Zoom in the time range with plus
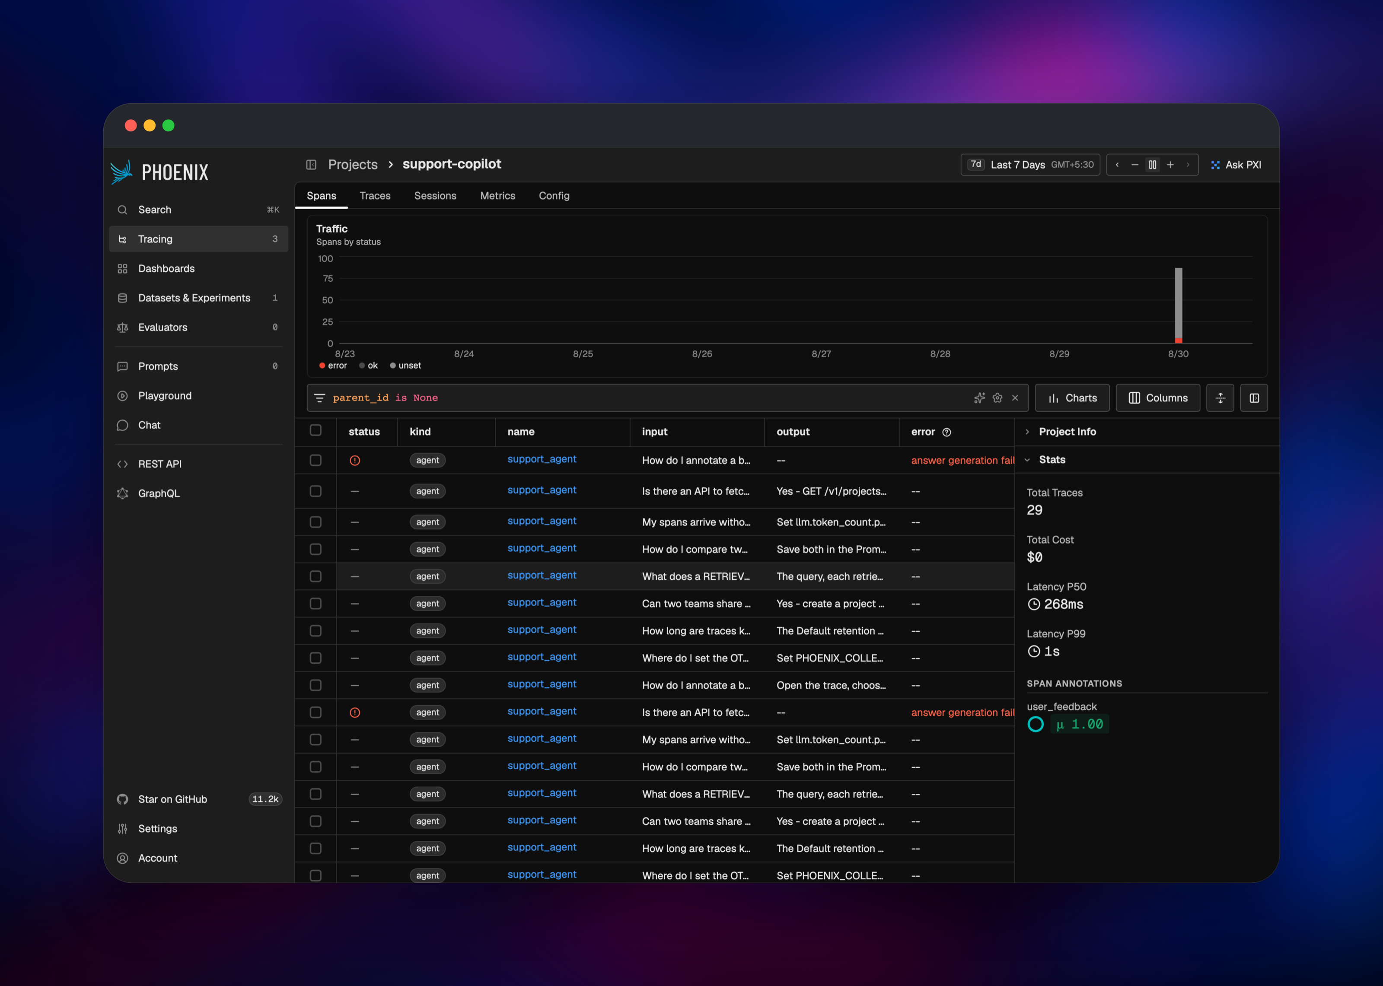 click(x=1170, y=165)
